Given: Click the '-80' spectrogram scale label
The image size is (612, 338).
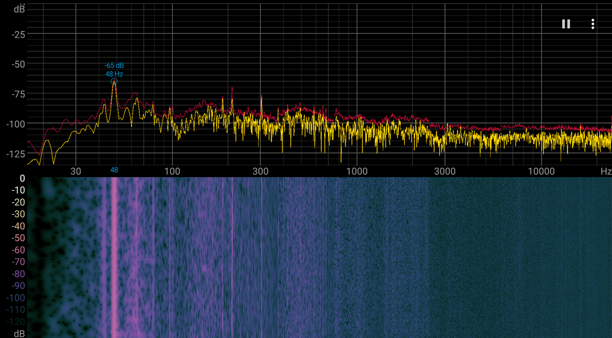Looking at the screenshot, I should tap(18, 274).
